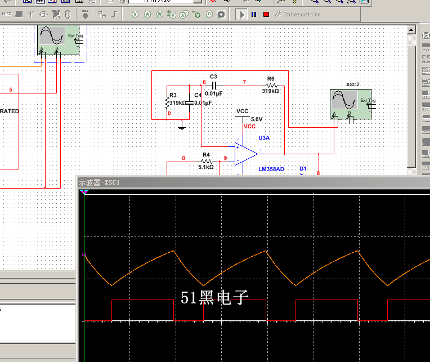Open the NI components group icon
Screen dimensions: 430x362
[x=56, y=14]
